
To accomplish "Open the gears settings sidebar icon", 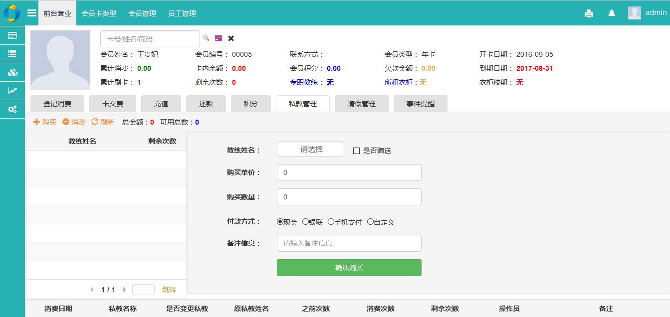I will [x=12, y=109].
